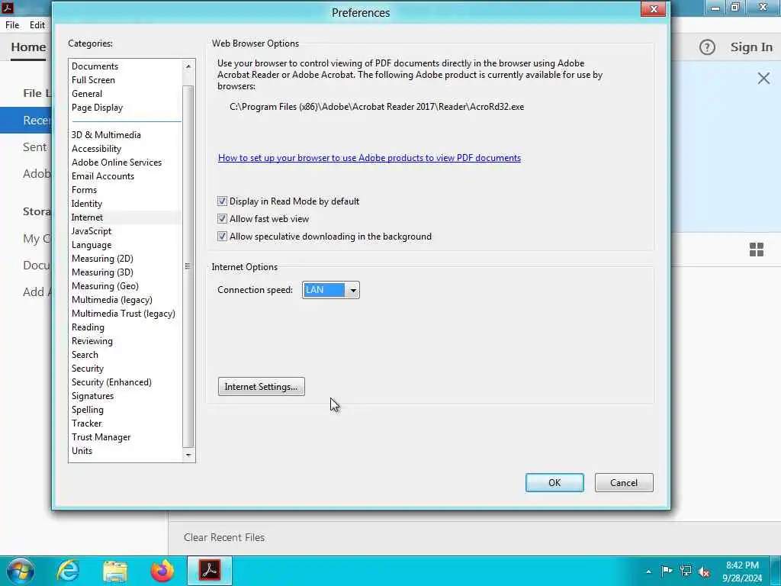Image resolution: width=781 pixels, height=586 pixels.
Task: Select Adobe Online Services category
Action: tap(117, 163)
